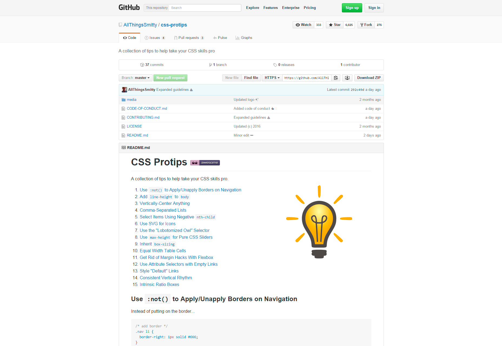Click the branch icon

point(210,65)
